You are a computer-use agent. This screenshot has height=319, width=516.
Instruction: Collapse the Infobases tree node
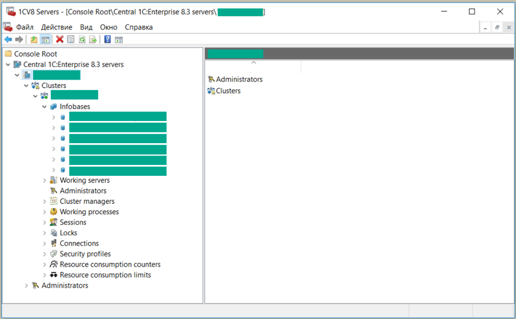click(x=44, y=107)
